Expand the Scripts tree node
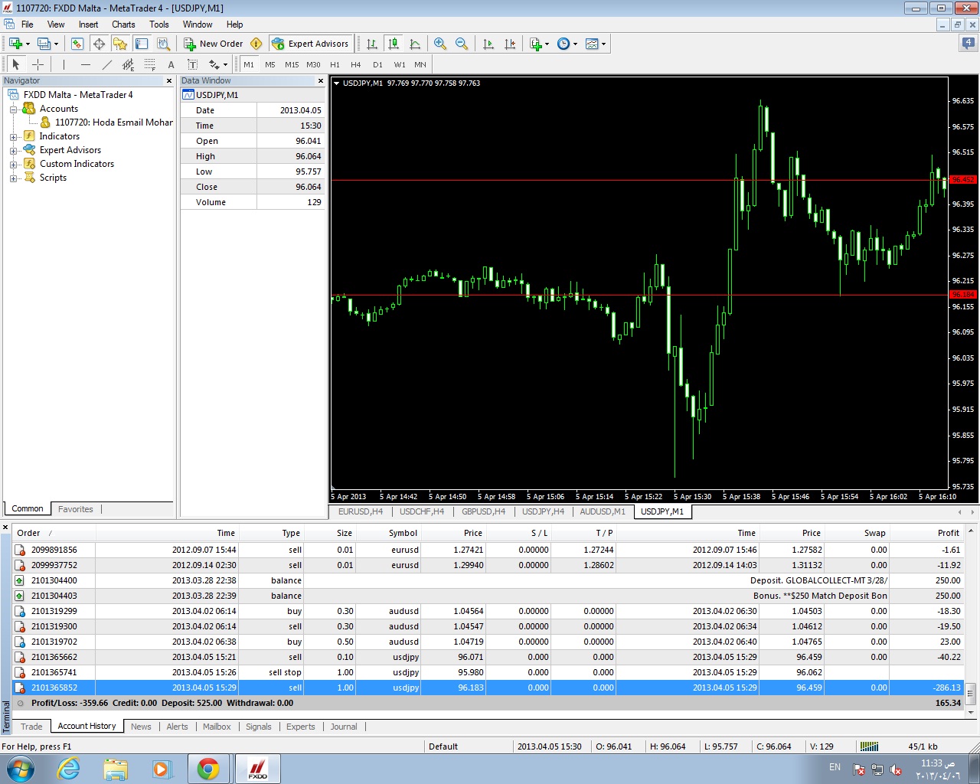Screen dimensions: 980x784 13,178
